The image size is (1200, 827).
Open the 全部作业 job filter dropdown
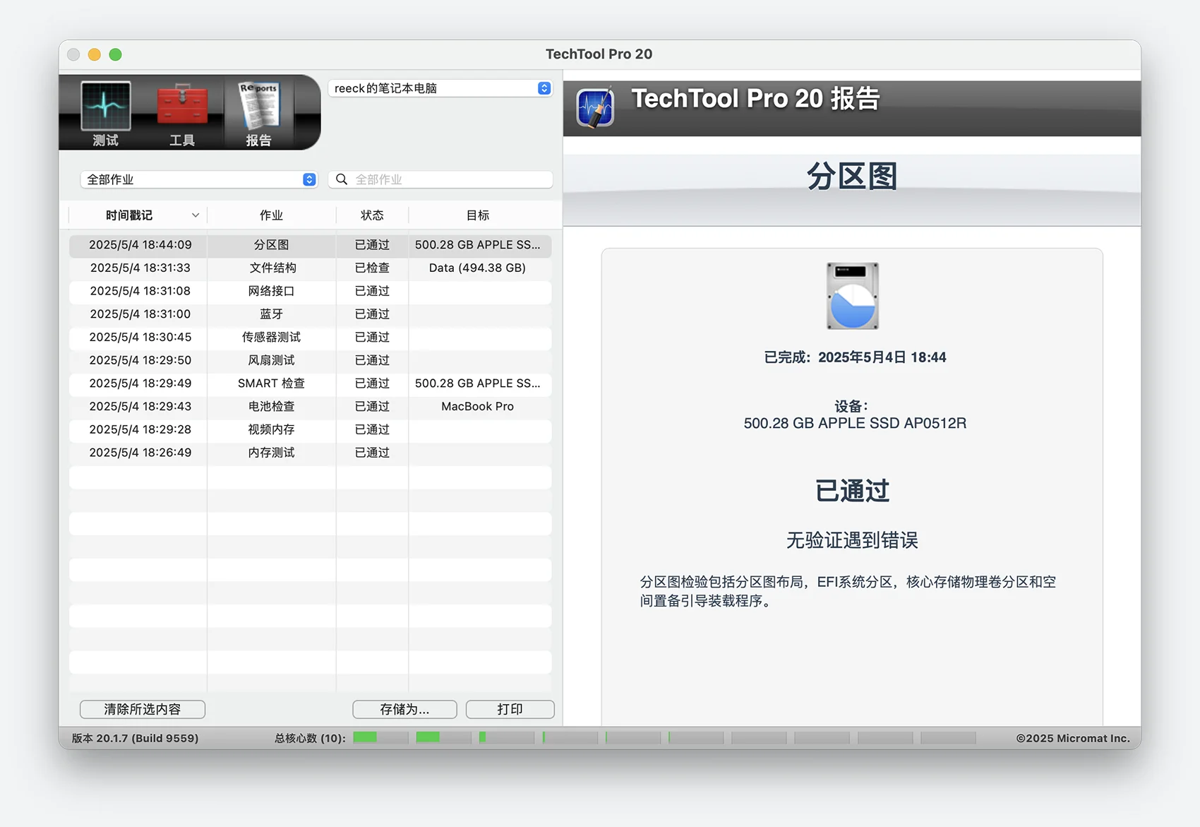[x=198, y=179]
